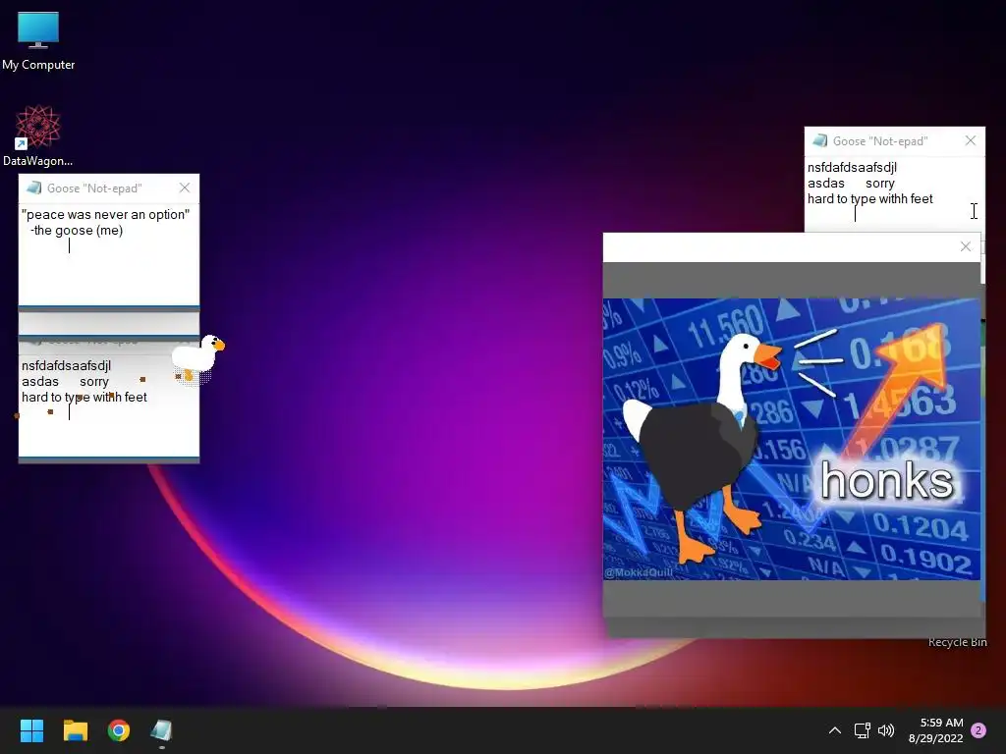Image resolution: width=1006 pixels, height=754 pixels.
Task: Close the peace quote Goose Not-epad window
Action: pyautogui.click(x=185, y=188)
